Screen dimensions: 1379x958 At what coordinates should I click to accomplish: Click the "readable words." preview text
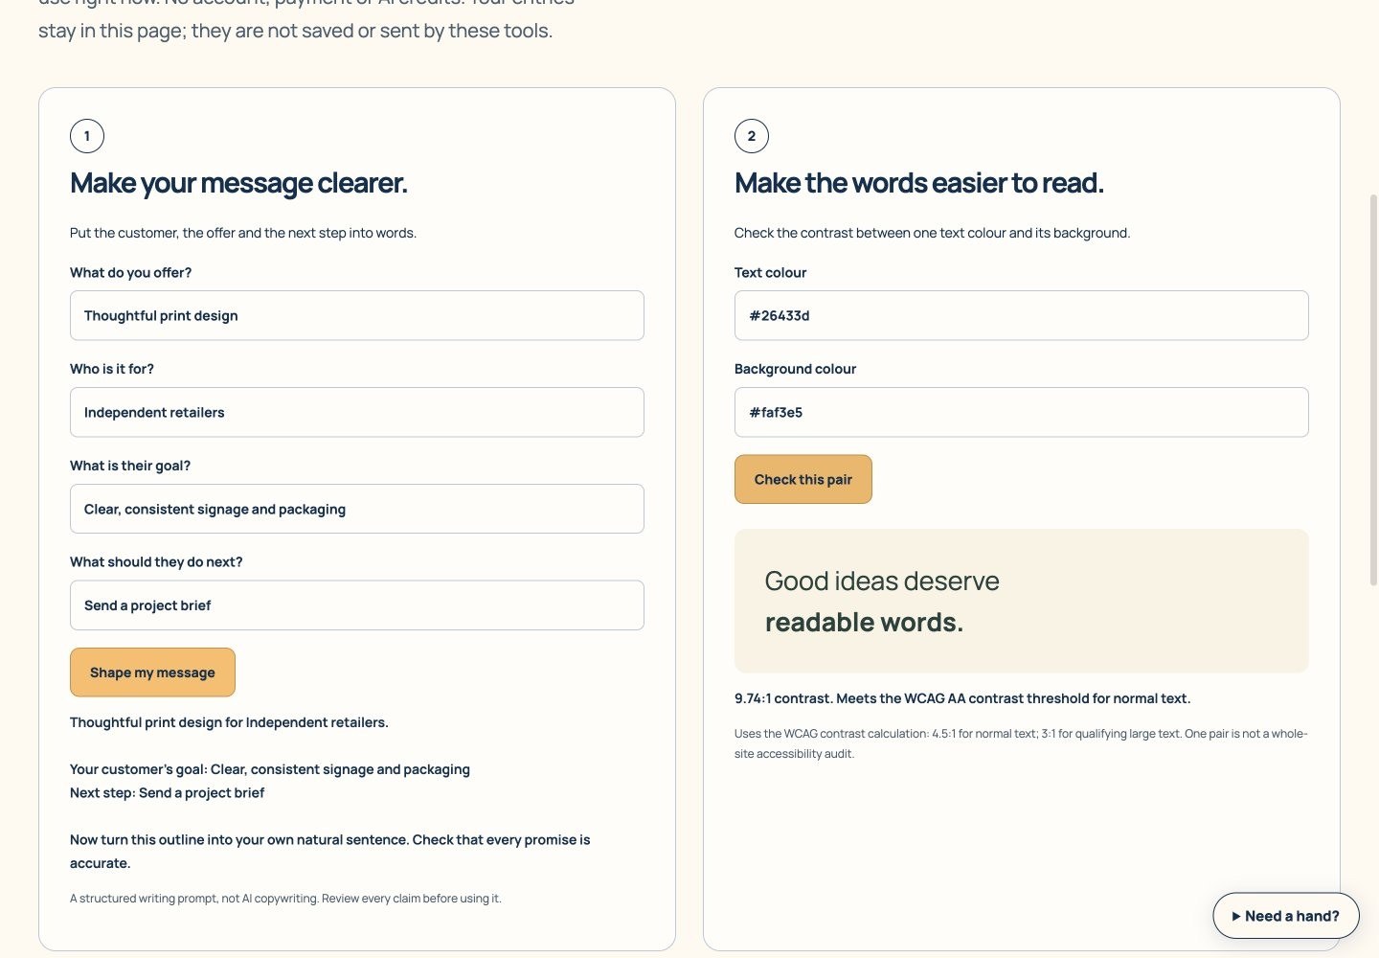[x=864, y=623]
